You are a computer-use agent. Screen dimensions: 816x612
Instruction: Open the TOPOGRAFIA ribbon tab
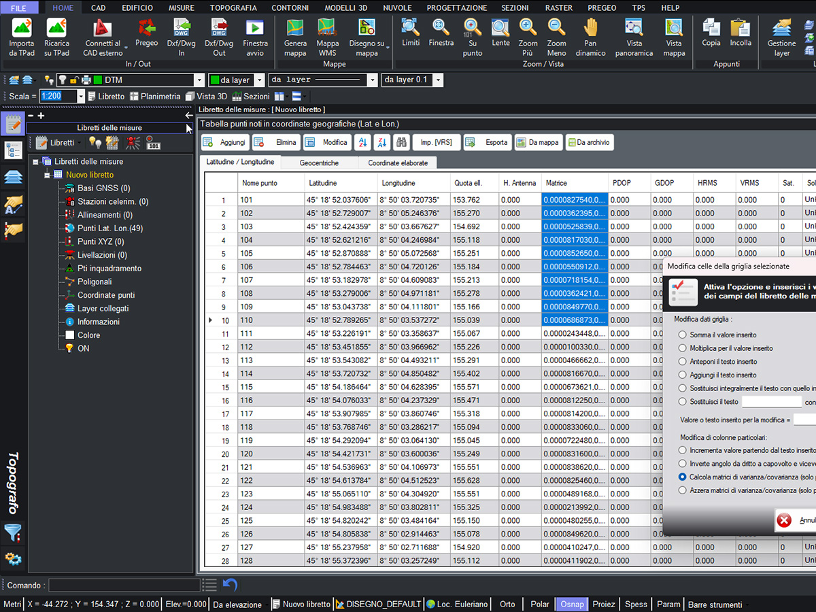click(233, 7)
